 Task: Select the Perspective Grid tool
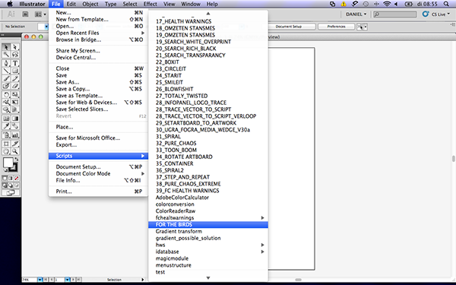(x=15, y=109)
